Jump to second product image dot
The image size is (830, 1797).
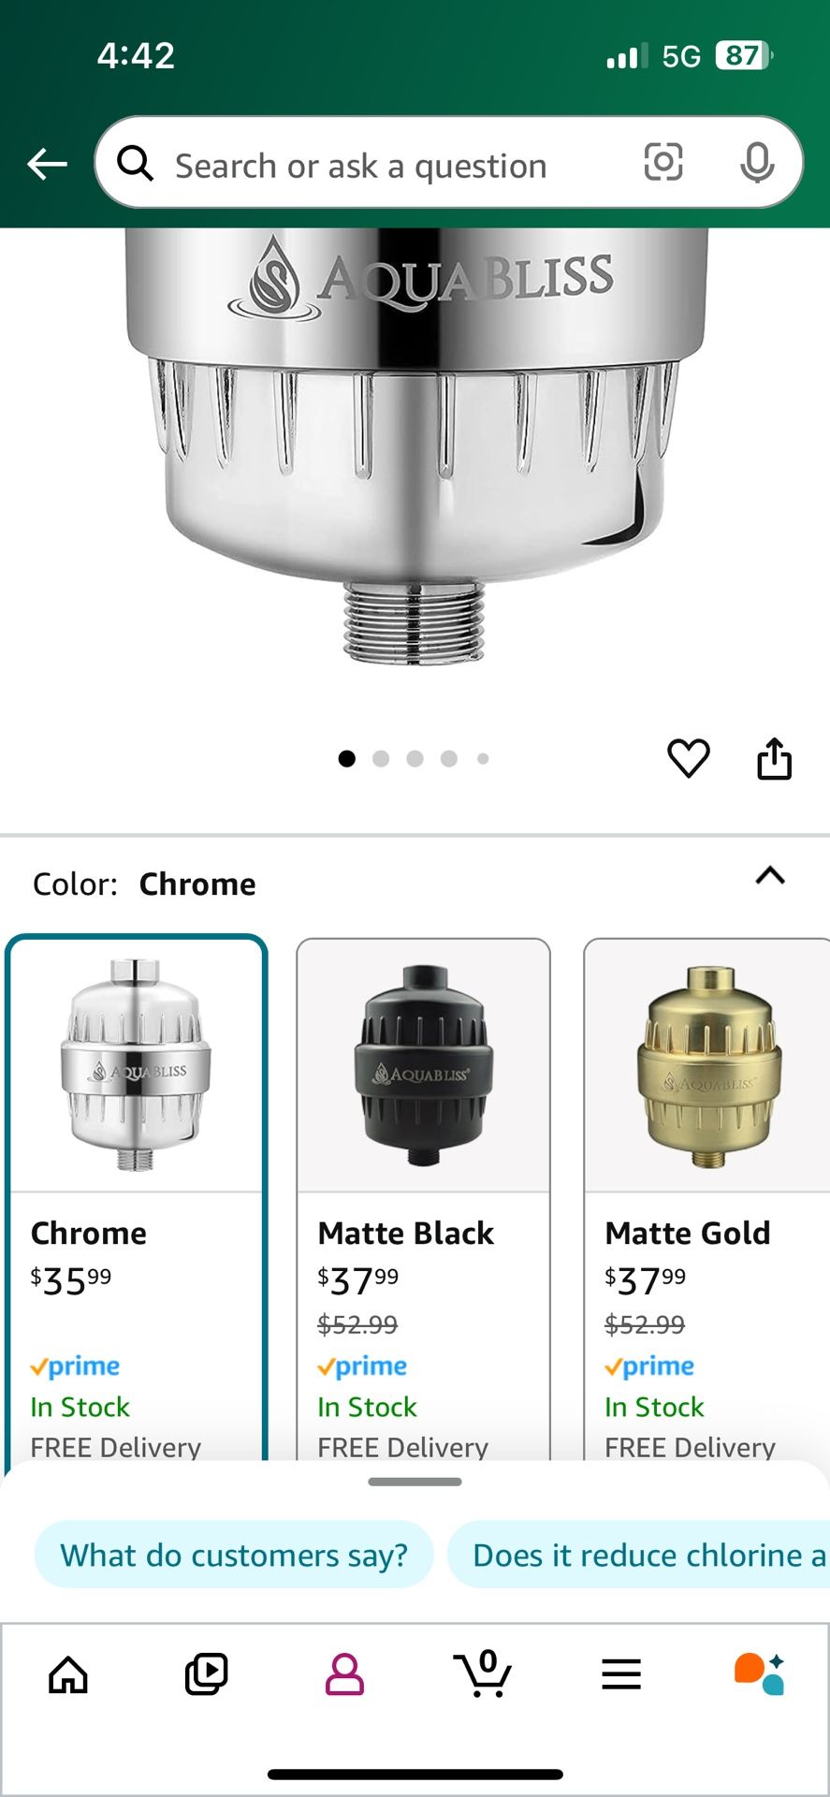tap(381, 759)
